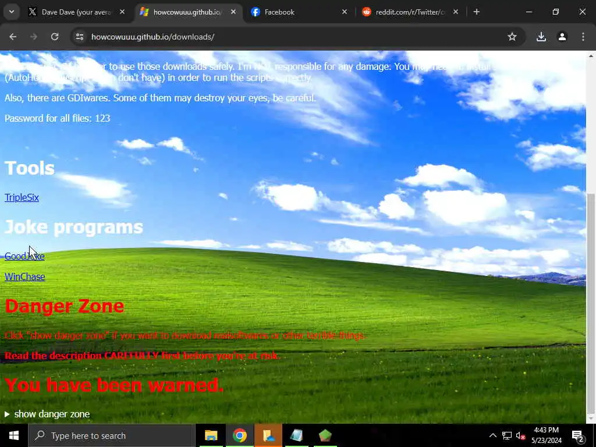Viewport: 596px width, 447px height.
Task: Reload the current page
Action: coord(55,37)
